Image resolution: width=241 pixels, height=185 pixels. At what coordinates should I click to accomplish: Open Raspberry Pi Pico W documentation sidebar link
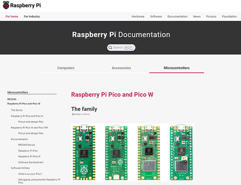tap(29, 156)
